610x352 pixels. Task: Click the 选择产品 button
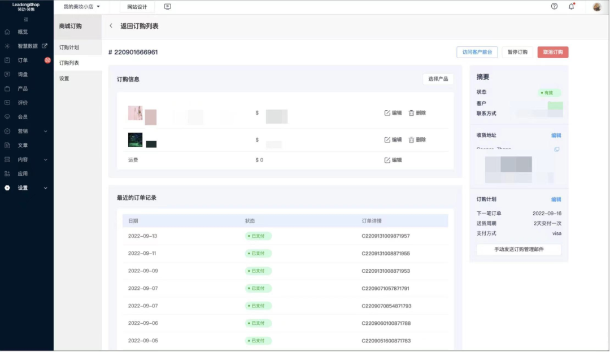(438, 79)
